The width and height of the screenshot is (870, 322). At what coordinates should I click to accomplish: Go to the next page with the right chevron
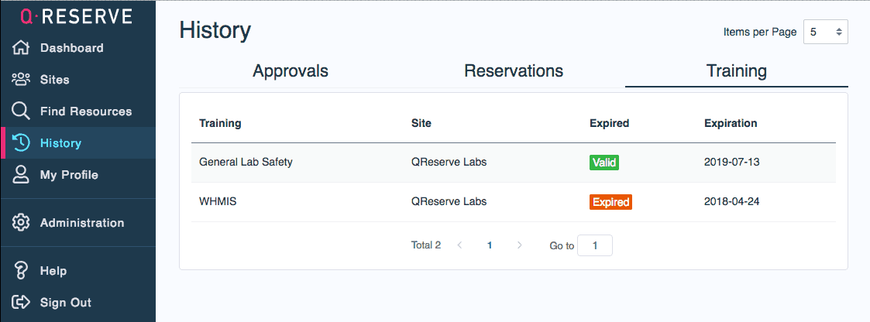519,245
